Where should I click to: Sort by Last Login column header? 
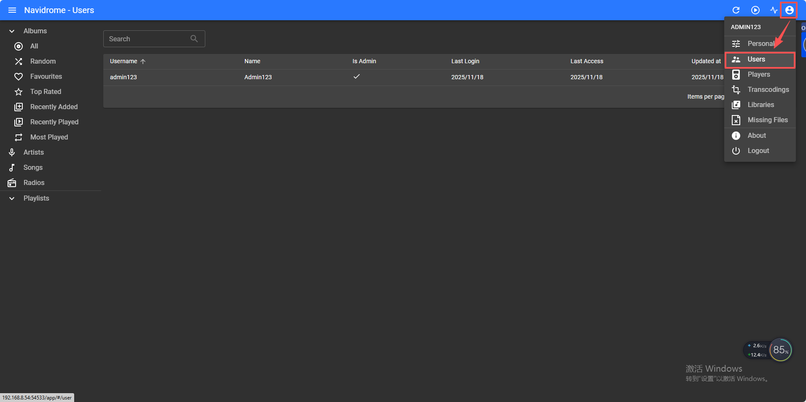point(465,62)
